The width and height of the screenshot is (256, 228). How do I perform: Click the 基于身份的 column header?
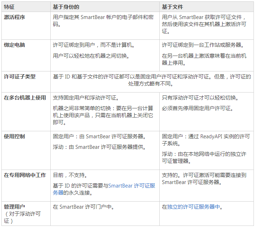(66, 7)
